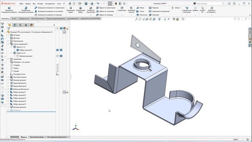
Task: Toggle visibility for Исходная точка origin
Action: pos(57,74)
